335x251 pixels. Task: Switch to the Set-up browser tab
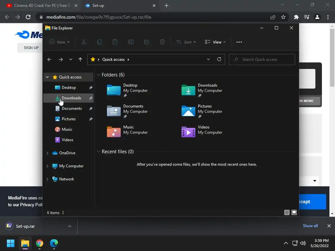click(119, 6)
